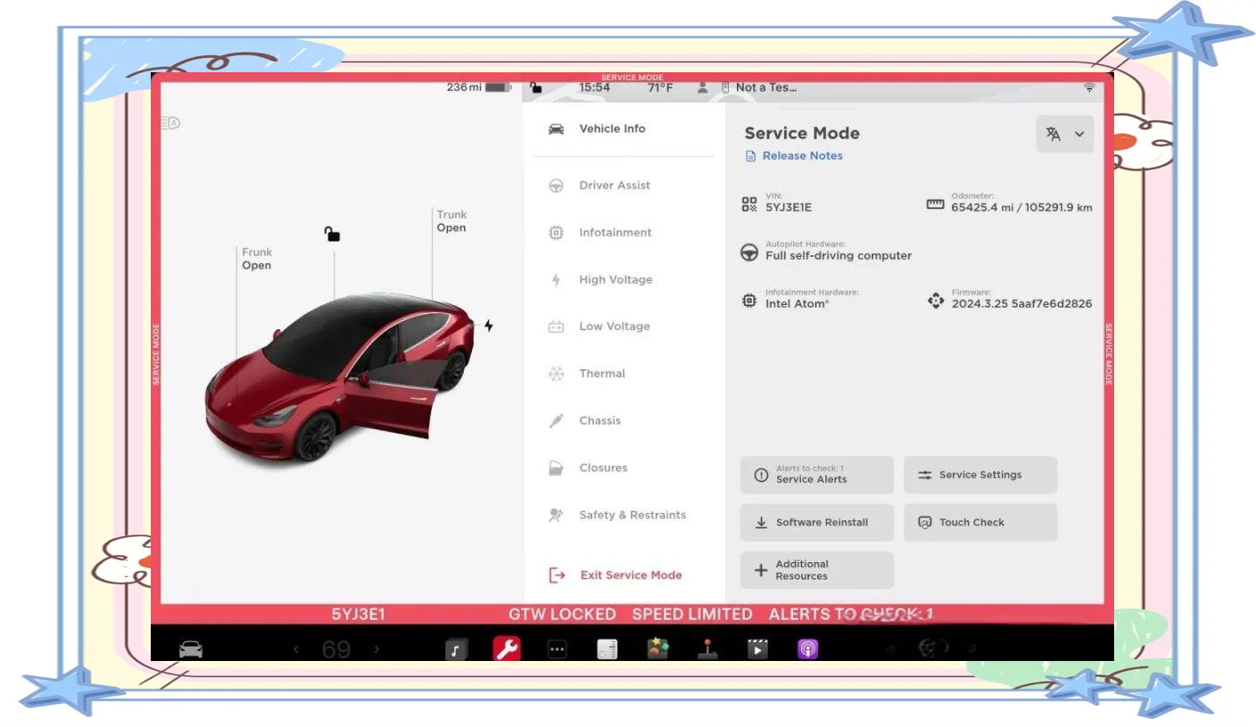Tap the Trunk Open label

(451, 221)
